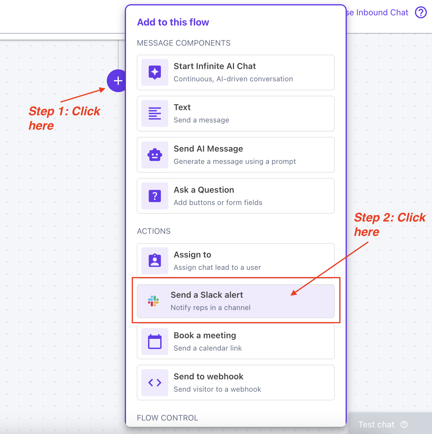Viewport: 432px width, 434px height.
Task: Click 'Assign chat lead to a user' text
Action: tap(217, 267)
